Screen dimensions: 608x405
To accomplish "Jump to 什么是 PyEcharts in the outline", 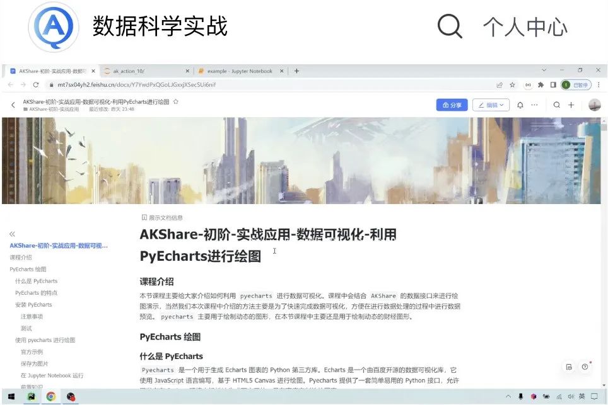I will pos(36,281).
